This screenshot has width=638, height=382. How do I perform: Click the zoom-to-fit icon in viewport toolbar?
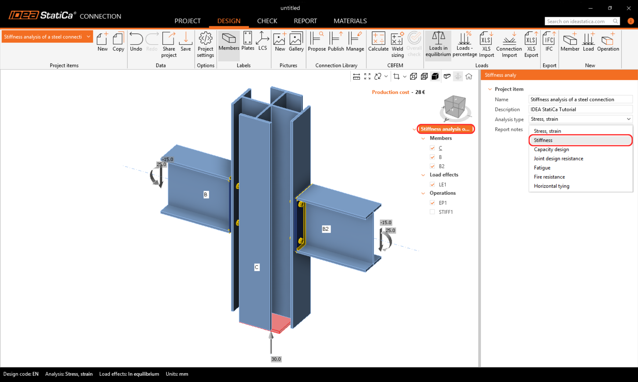(367, 76)
